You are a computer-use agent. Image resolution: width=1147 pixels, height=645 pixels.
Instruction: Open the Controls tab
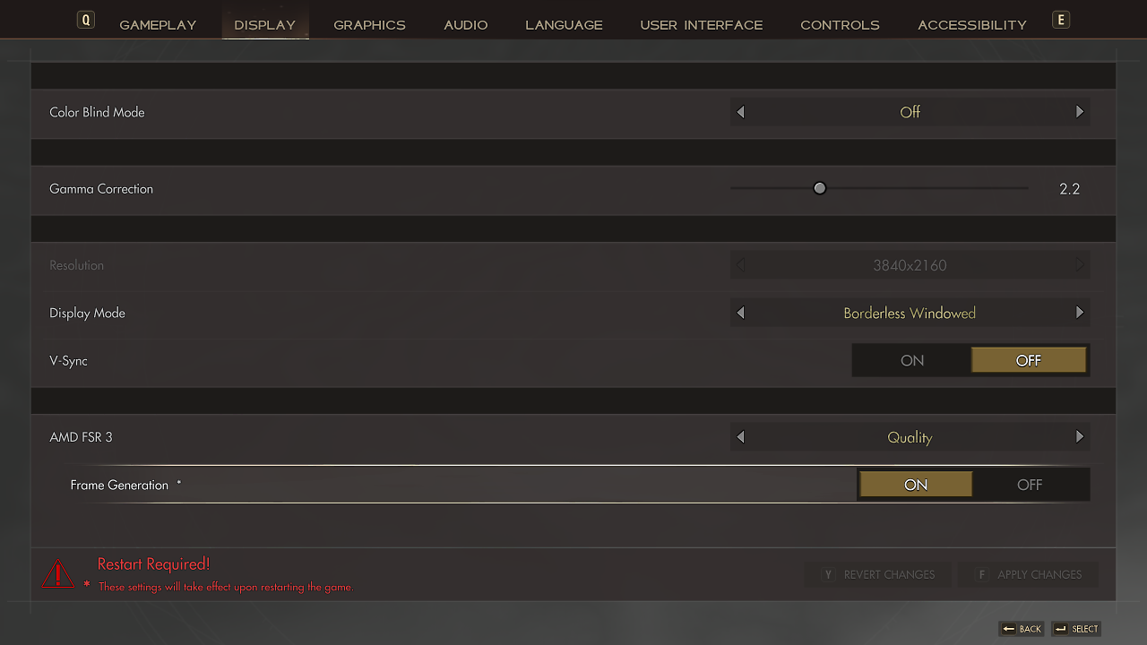(840, 25)
